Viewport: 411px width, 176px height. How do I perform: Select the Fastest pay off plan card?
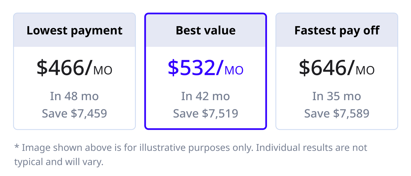coord(337,71)
